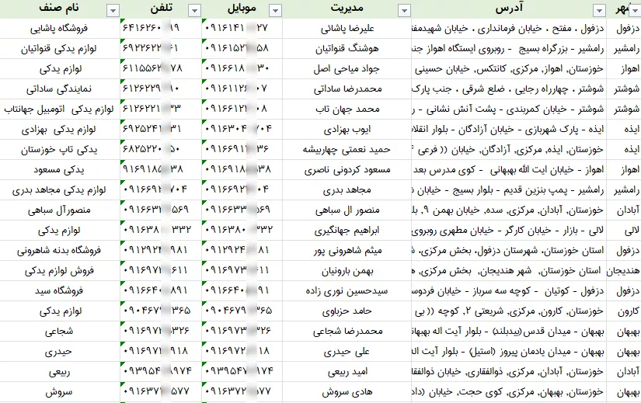
Task: Click cell نمایندگی ساداتی
Action: point(60,89)
